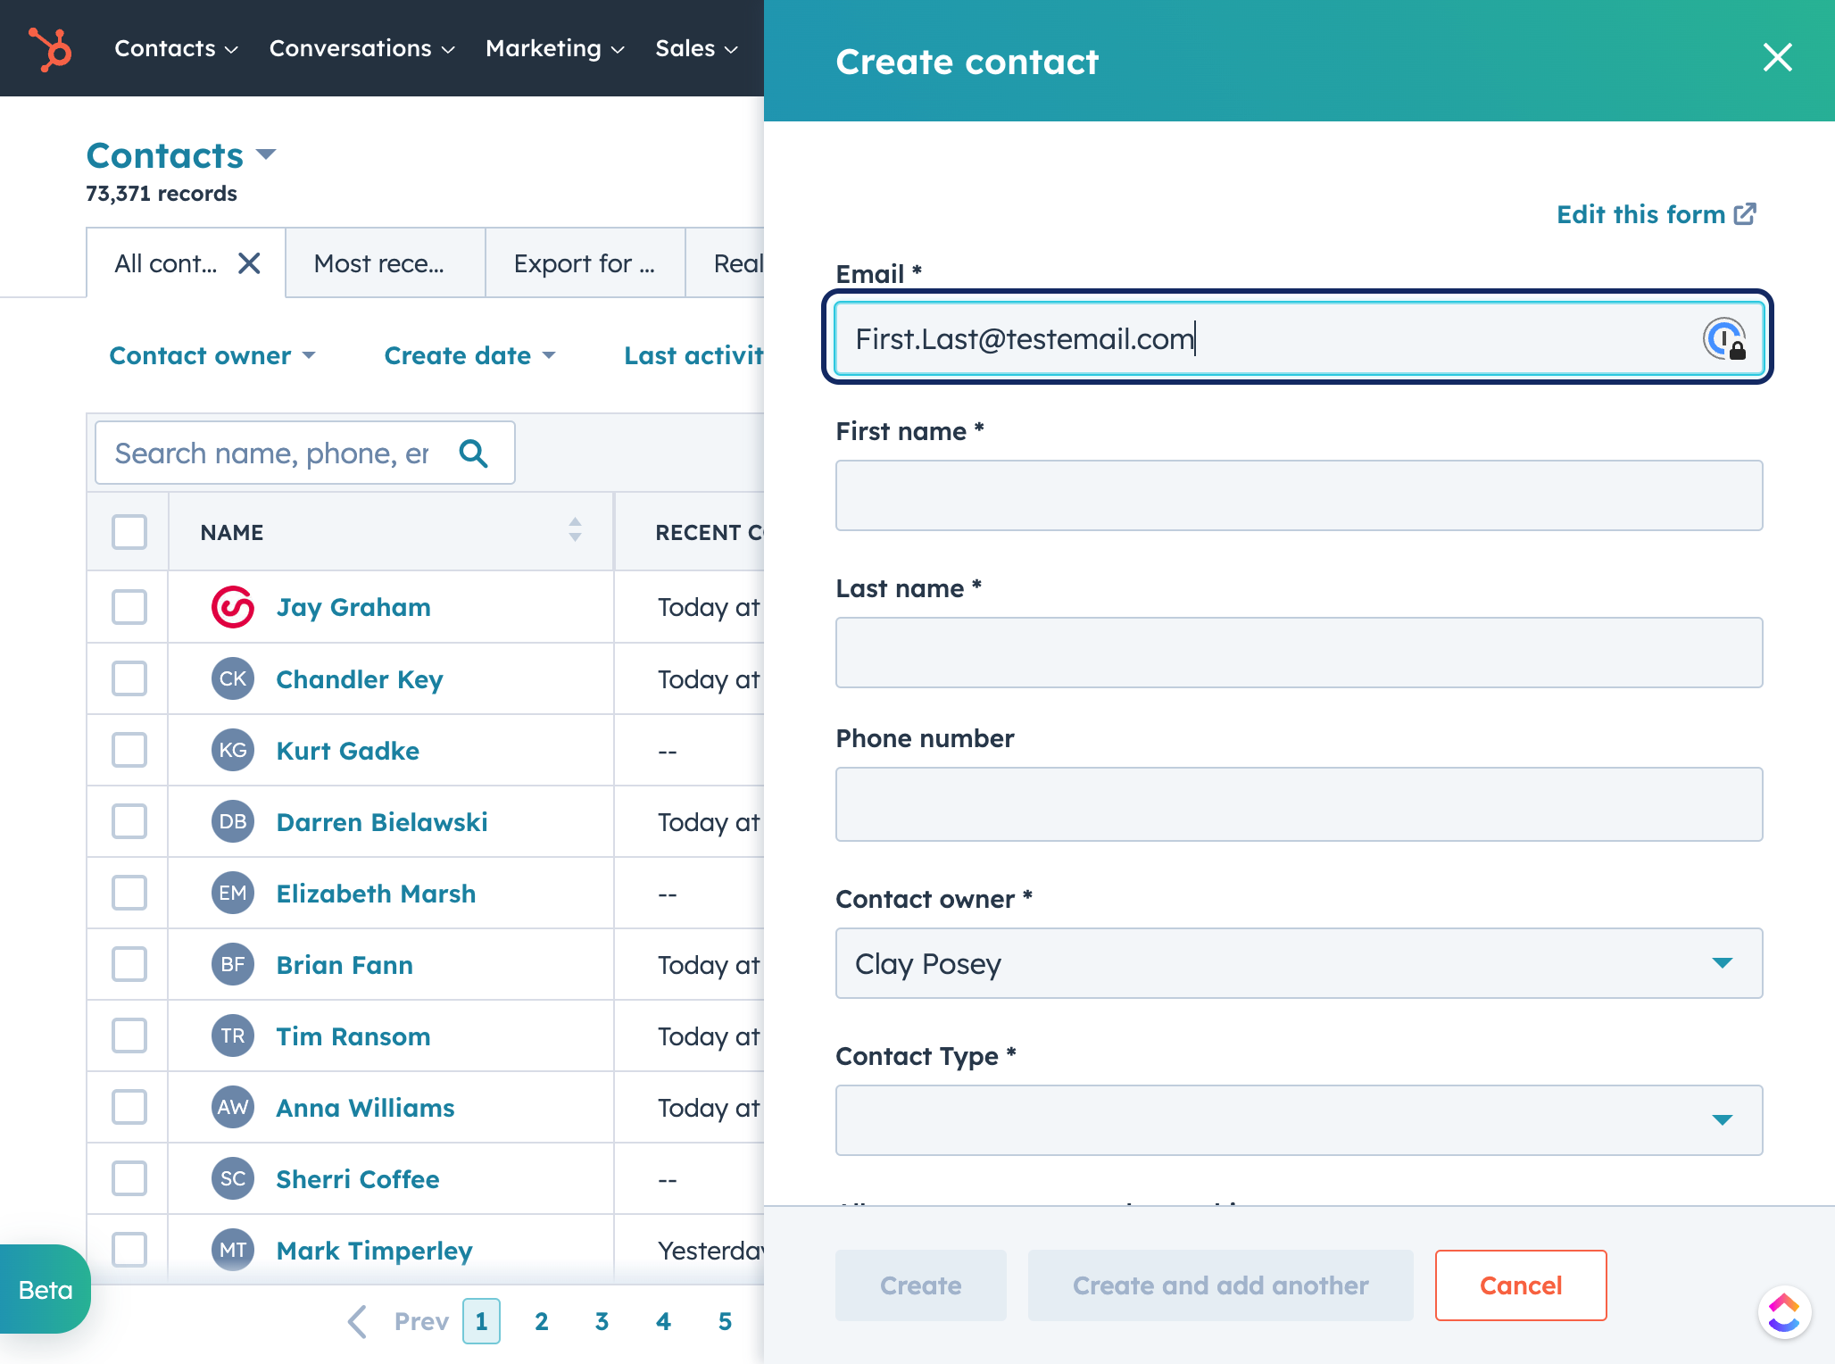This screenshot has height=1364, width=1835.
Task: Check the box for Jay Graham
Action: pyautogui.click(x=129, y=607)
